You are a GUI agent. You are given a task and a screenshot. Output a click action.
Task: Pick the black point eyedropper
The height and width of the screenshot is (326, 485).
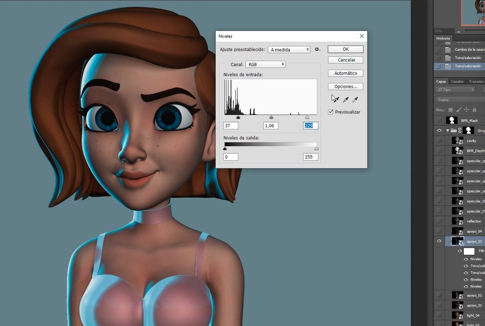pos(336,100)
